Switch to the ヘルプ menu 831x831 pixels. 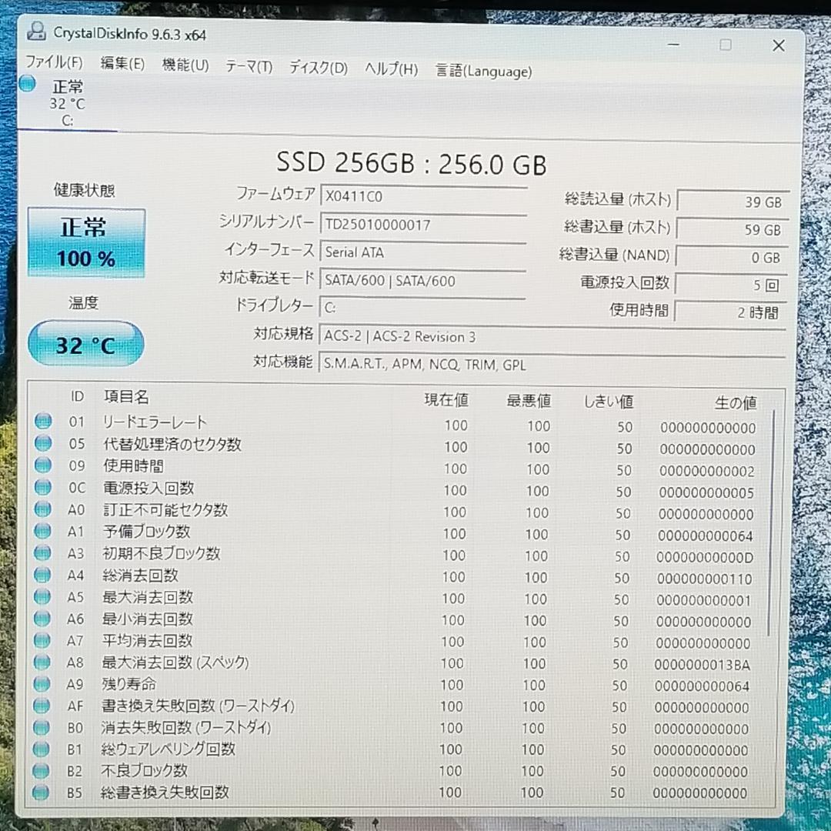tap(390, 69)
